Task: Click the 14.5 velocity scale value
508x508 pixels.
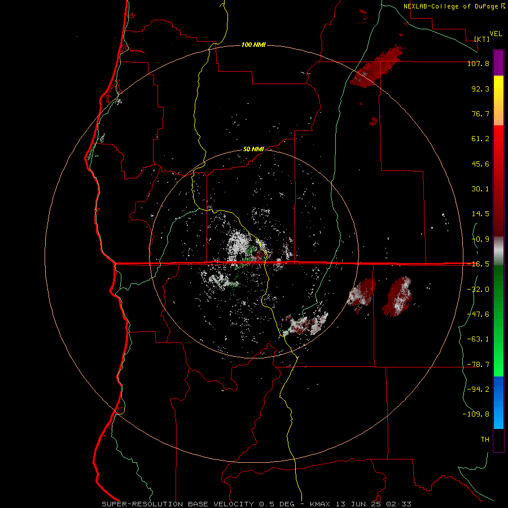Action: tap(480, 214)
